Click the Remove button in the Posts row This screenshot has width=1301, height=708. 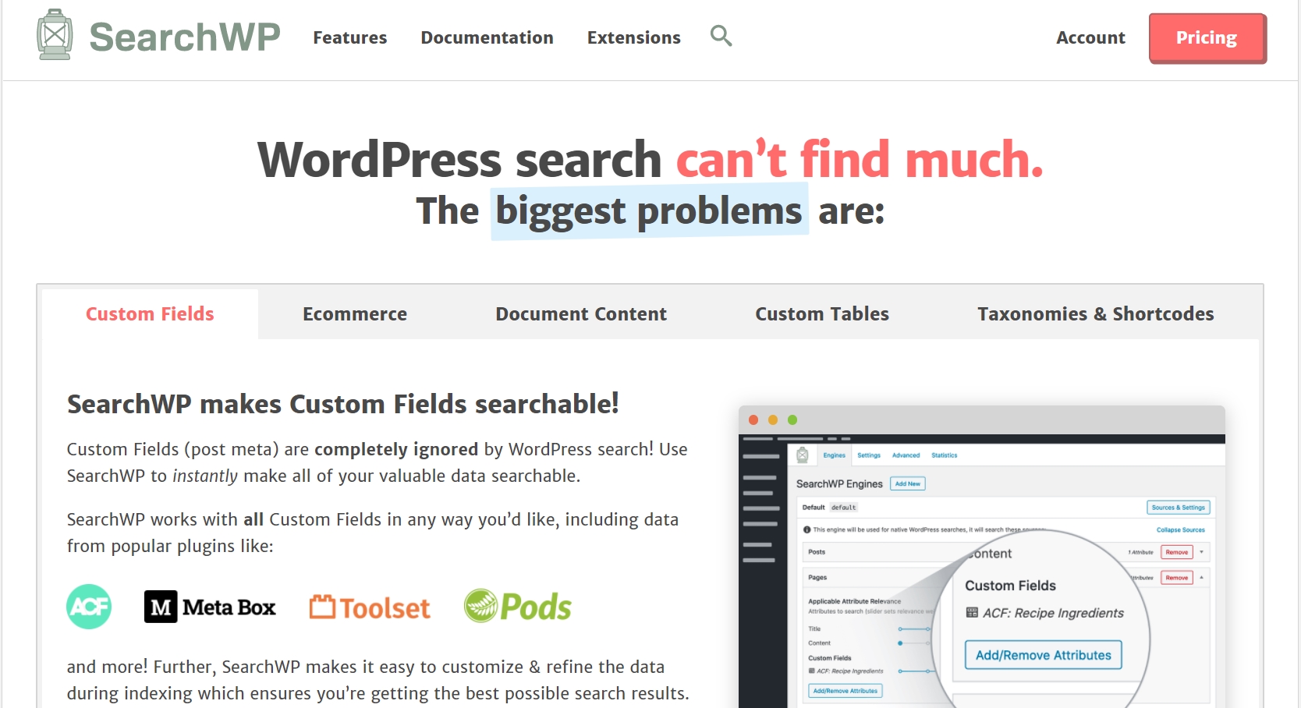click(x=1177, y=552)
